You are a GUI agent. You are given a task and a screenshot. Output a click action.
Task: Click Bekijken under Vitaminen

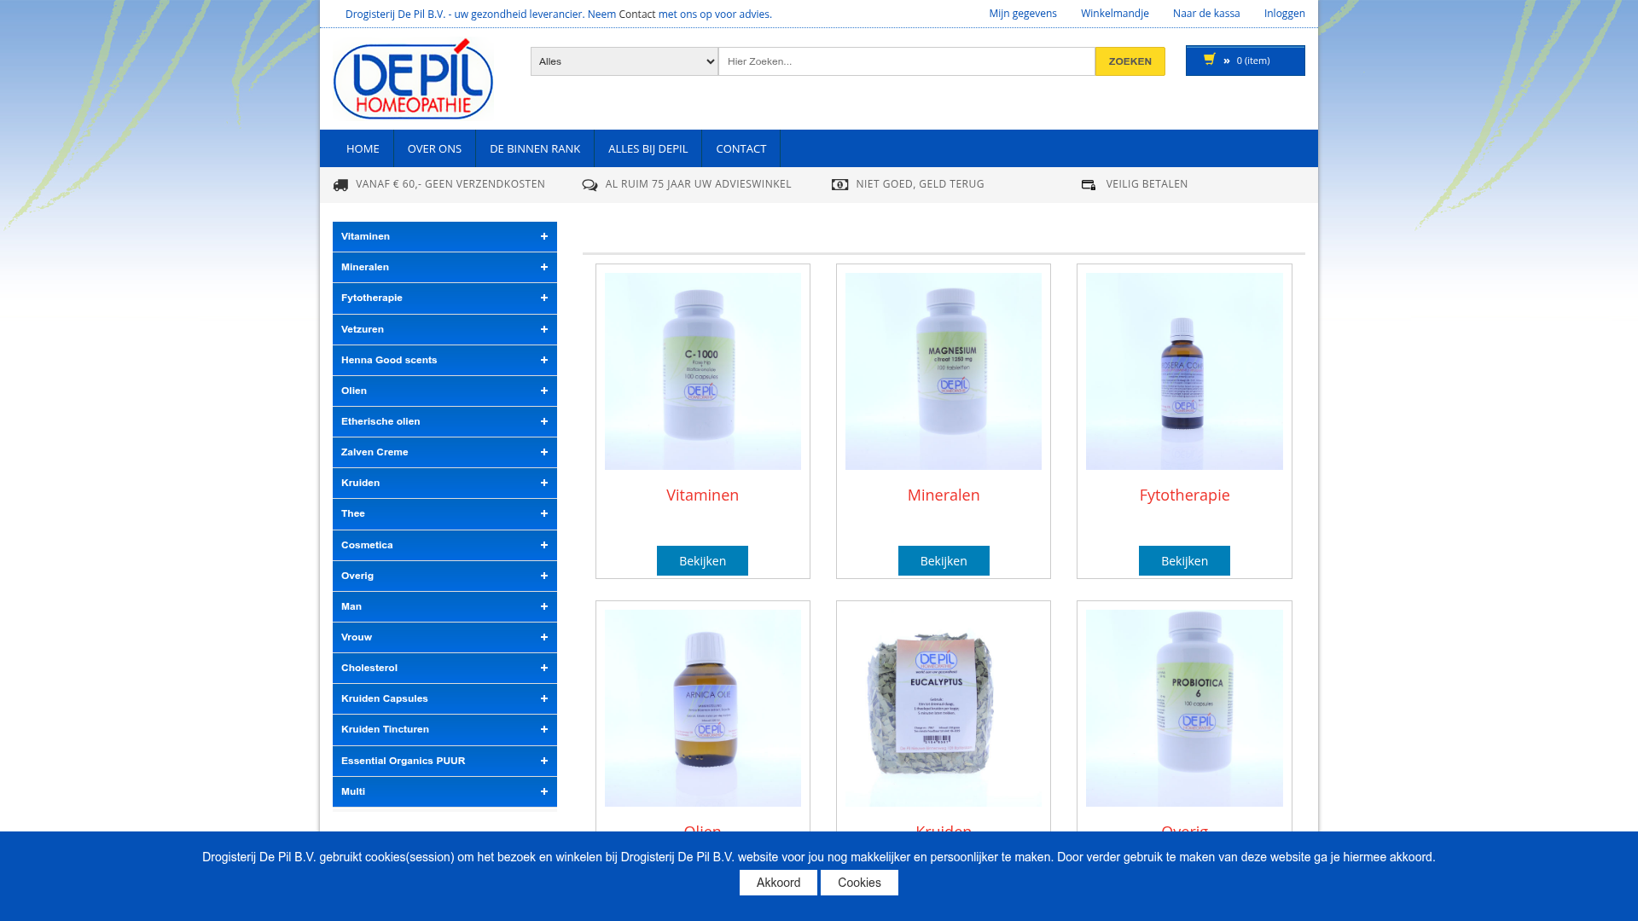pyautogui.click(x=702, y=561)
